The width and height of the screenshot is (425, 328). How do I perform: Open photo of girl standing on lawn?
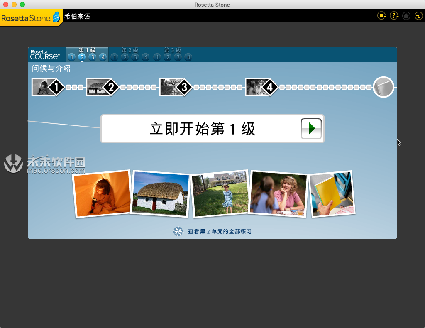click(220, 194)
